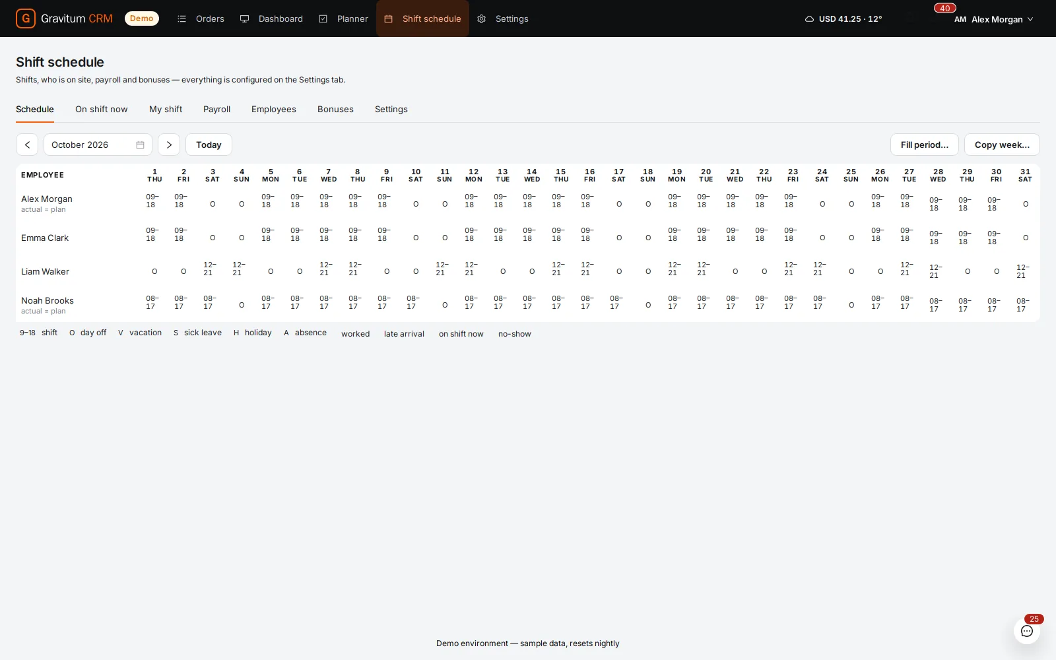Viewport: 1056px width, 660px height.
Task: Switch to the On shift now tab
Action: coord(102,110)
